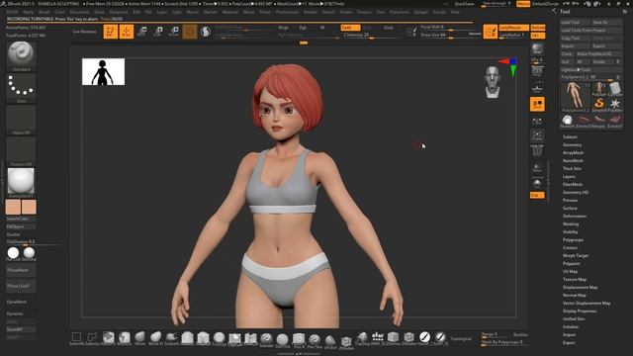
Task: Click the main color swatch
Action: point(13,207)
